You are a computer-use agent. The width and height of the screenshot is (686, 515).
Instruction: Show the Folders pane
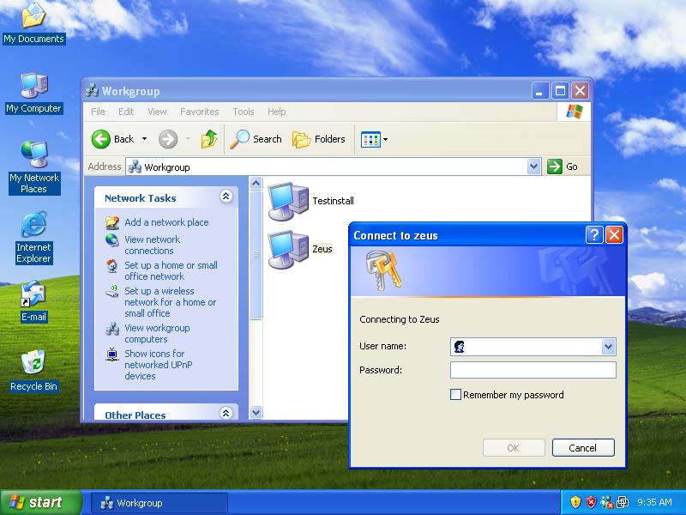[319, 139]
